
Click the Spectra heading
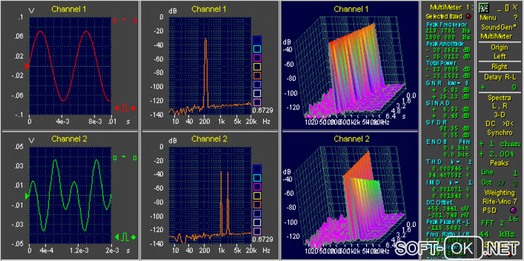click(x=500, y=98)
